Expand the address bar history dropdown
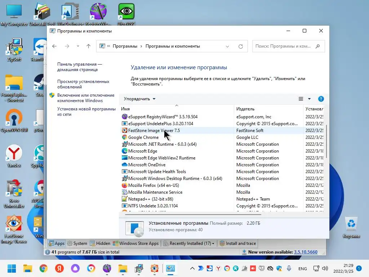Screen dimensions: 369x277 coord(227,47)
